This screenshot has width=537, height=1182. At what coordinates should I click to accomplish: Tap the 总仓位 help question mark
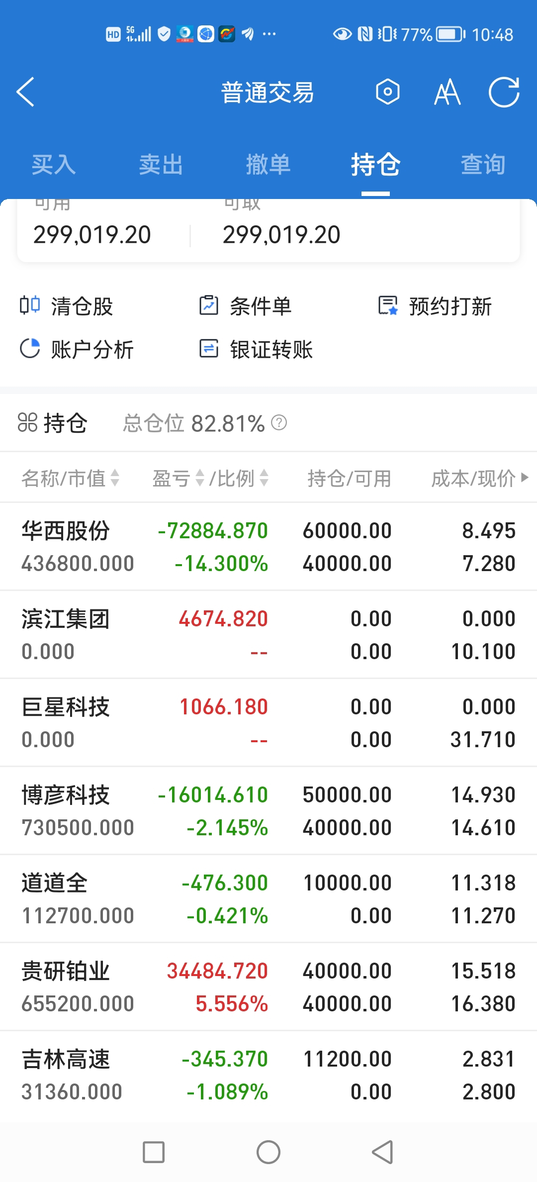tap(279, 423)
